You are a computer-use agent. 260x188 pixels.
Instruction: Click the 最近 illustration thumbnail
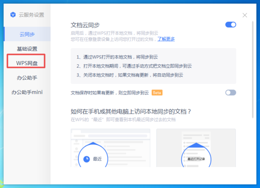tap(110, 148)
